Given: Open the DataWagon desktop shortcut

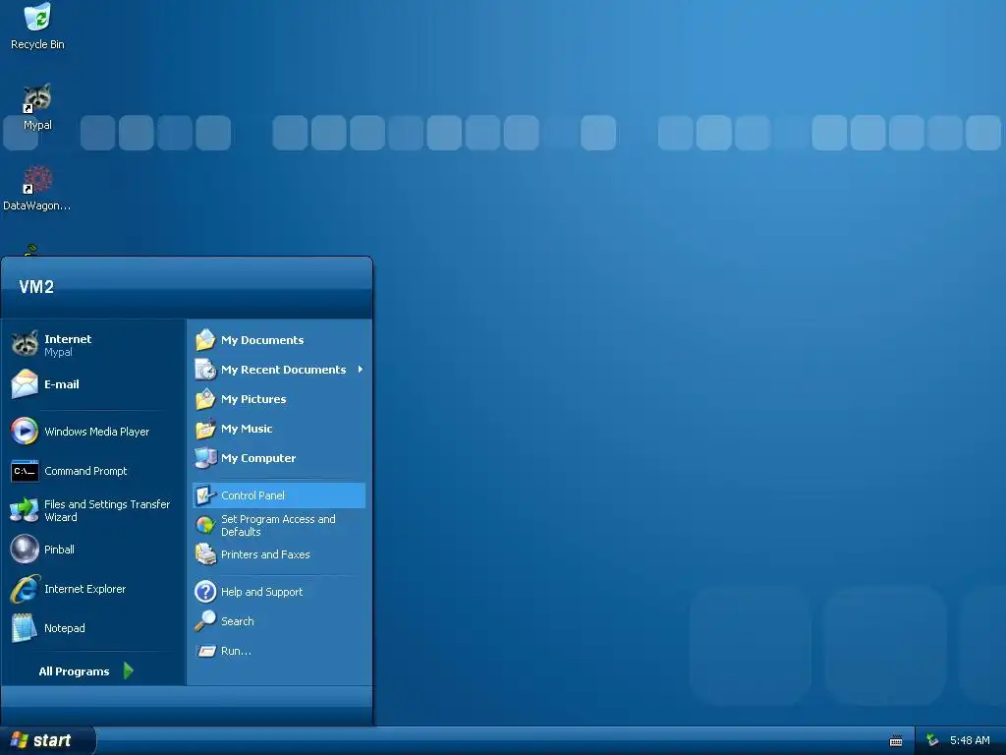Looking at the screenshot, I should coord(36,188).
